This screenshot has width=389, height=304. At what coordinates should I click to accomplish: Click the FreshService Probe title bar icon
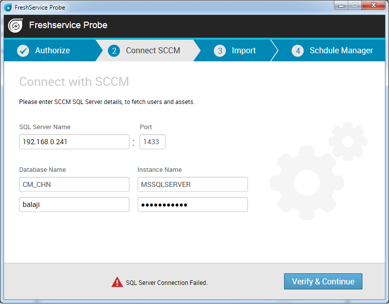point(8,8)
